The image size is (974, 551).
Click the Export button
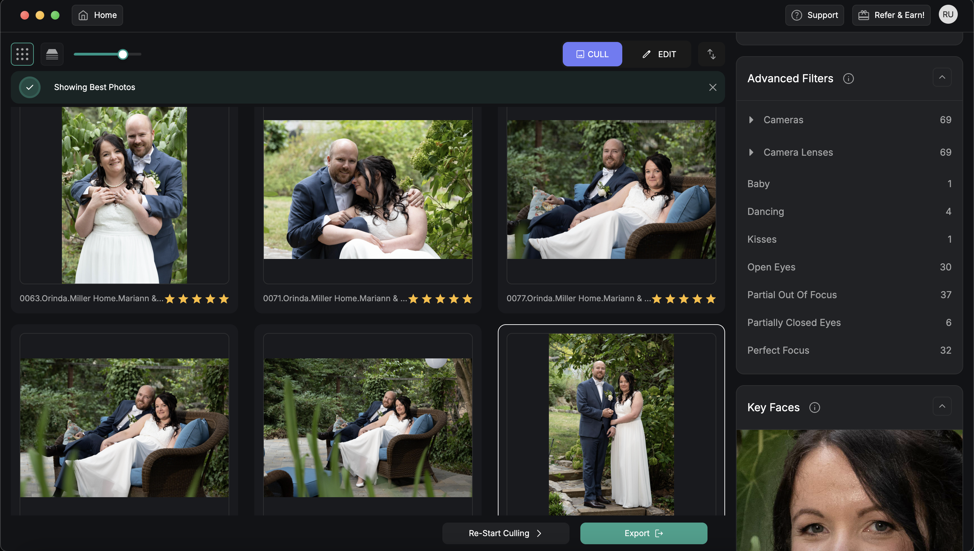pyautogui.click(x=644, y=533)
